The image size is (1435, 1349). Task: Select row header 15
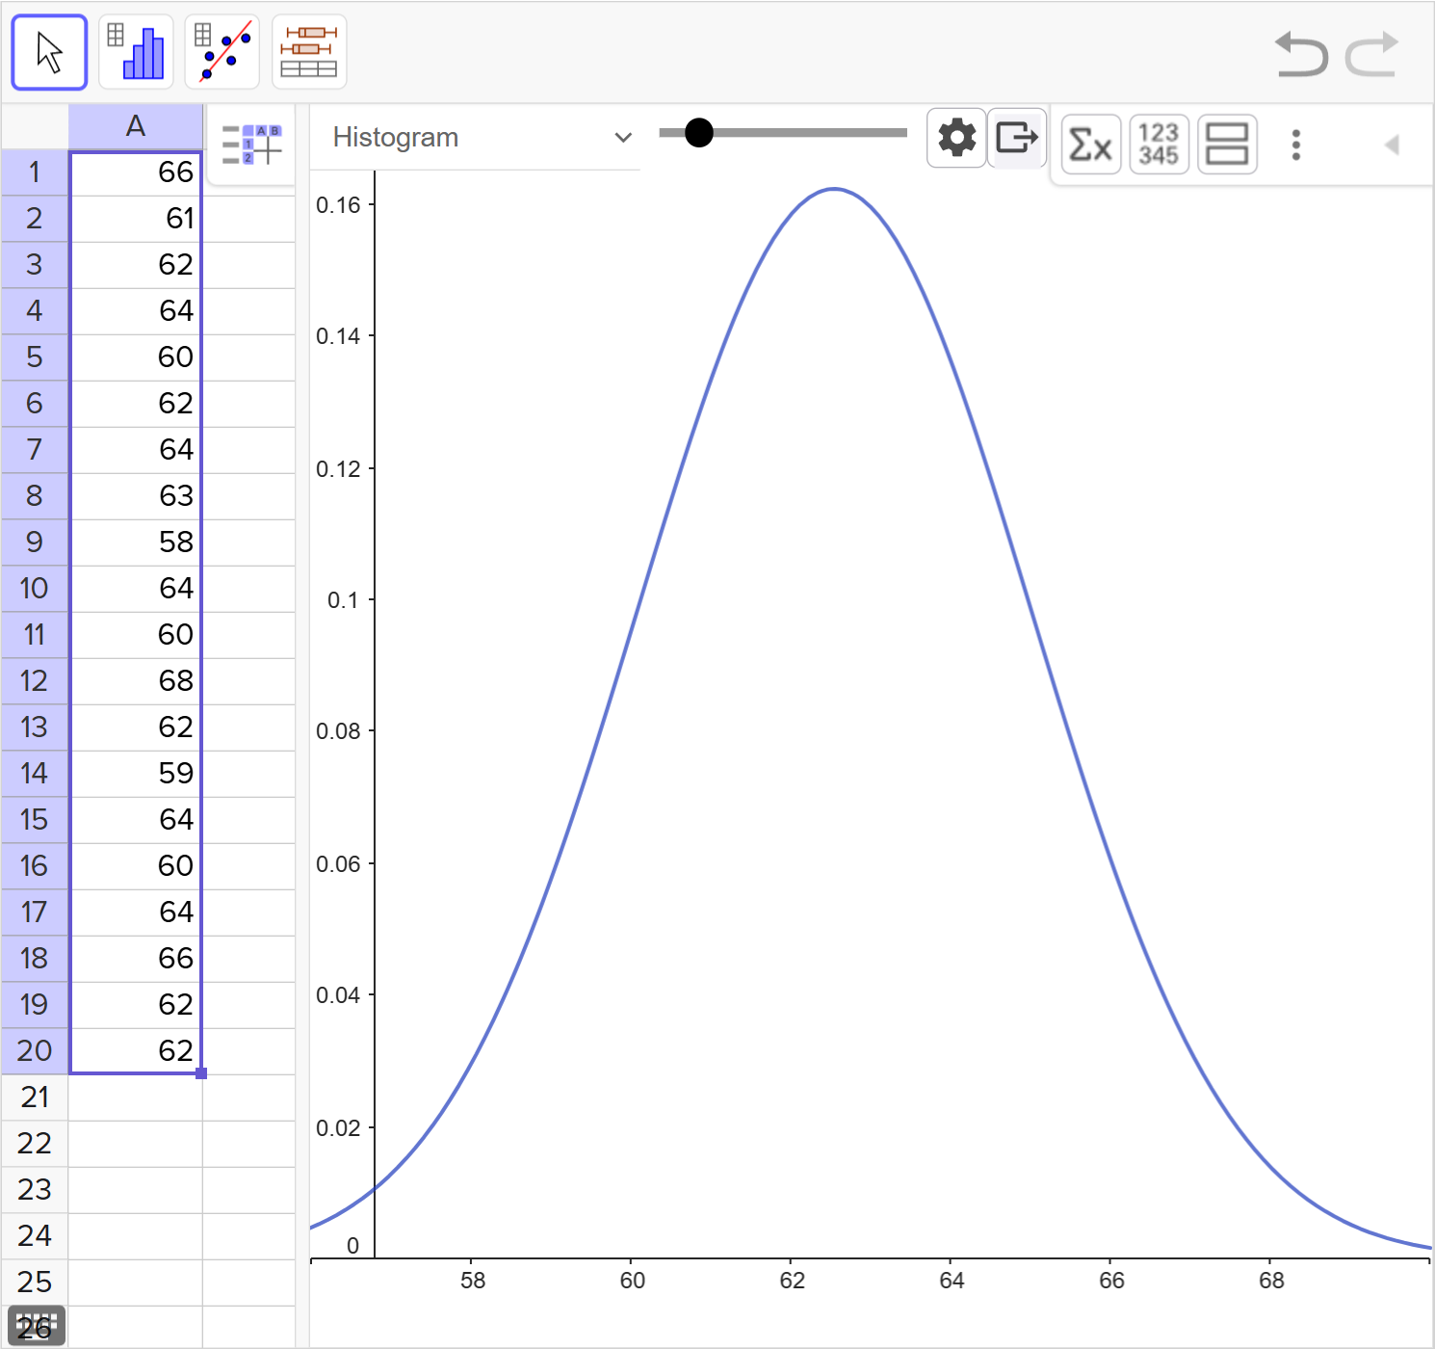click(x=35, y=820)
